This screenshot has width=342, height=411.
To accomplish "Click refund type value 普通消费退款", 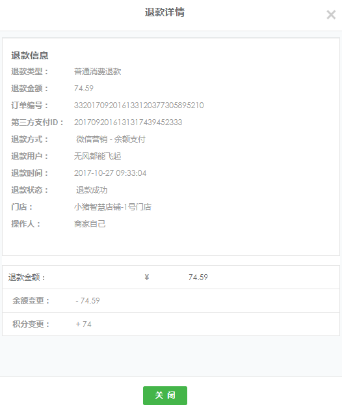I will click(98, 72).
